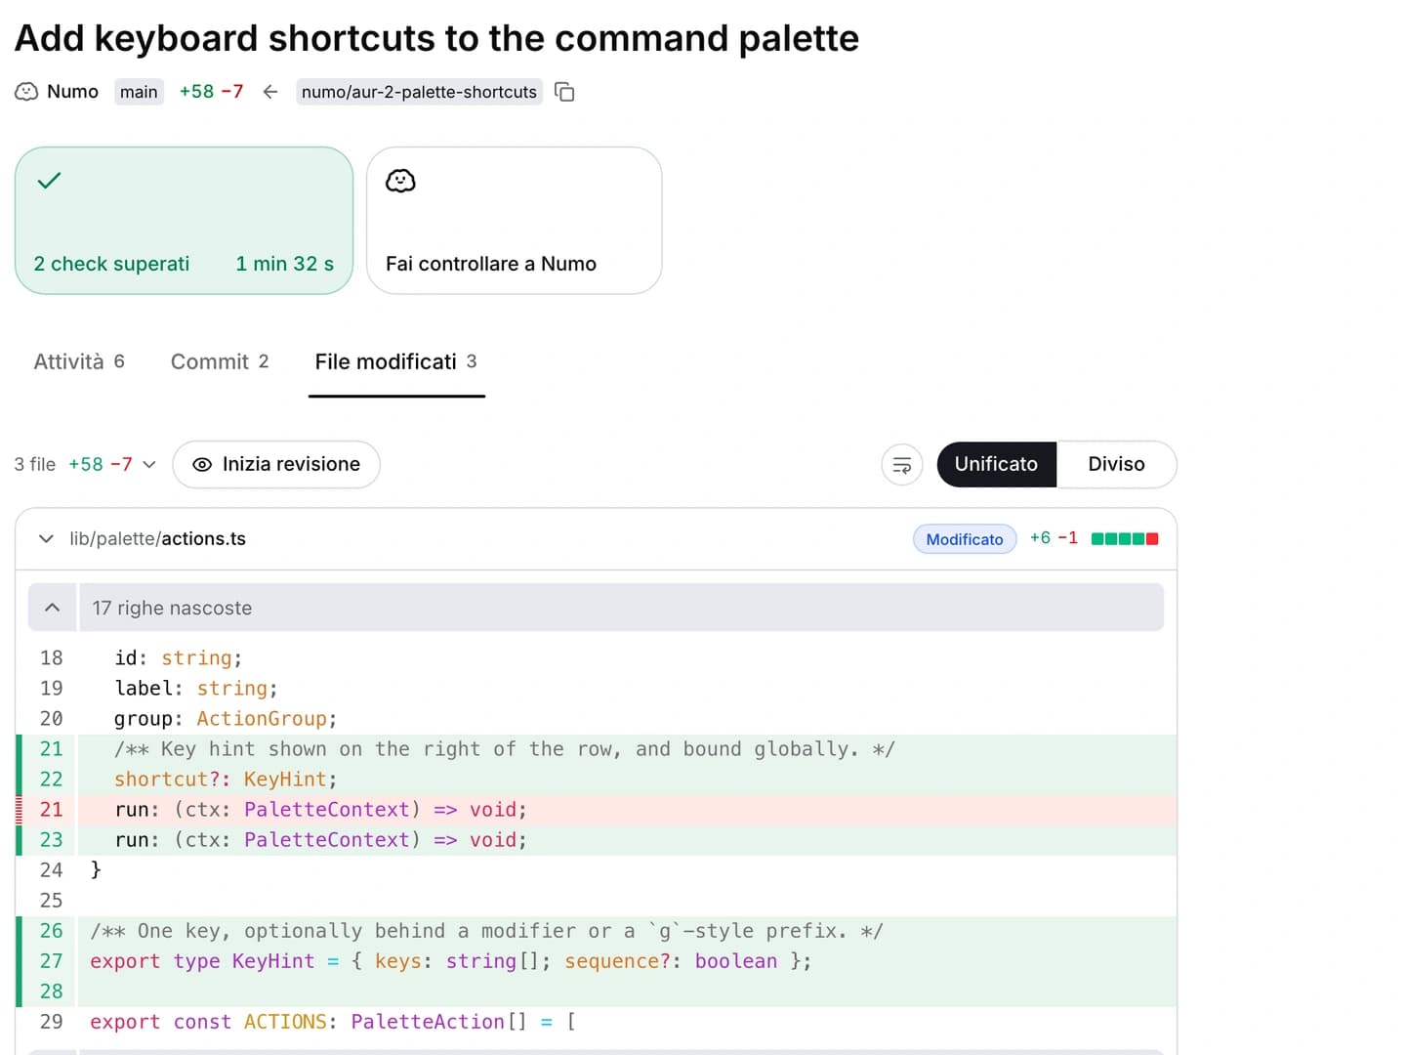Screen dimensions: 1406x1055
Task: Click the Modificato status badge
Action: click(965, 539)
